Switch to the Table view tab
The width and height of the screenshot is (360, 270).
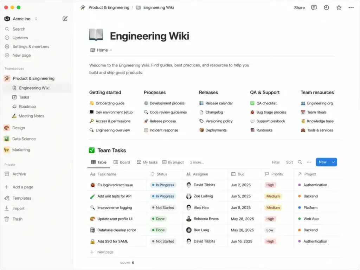pyautogui.click(x=99, y=162)
